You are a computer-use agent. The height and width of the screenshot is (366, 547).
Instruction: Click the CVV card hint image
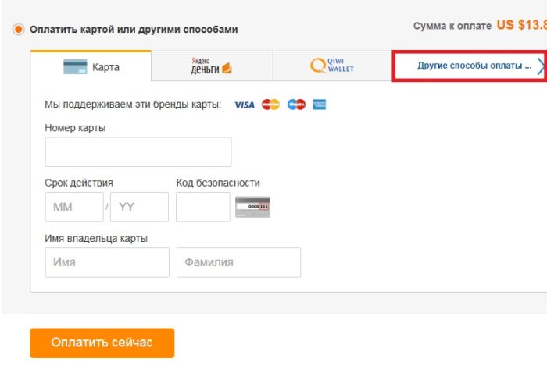tap(252, 207)
